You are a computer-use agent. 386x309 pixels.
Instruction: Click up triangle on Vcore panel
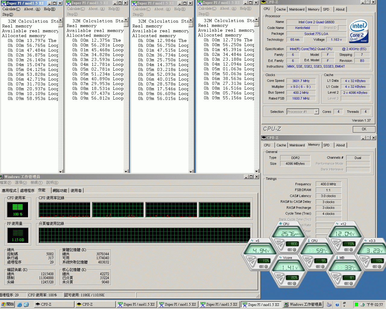click(x=278, y=276)
